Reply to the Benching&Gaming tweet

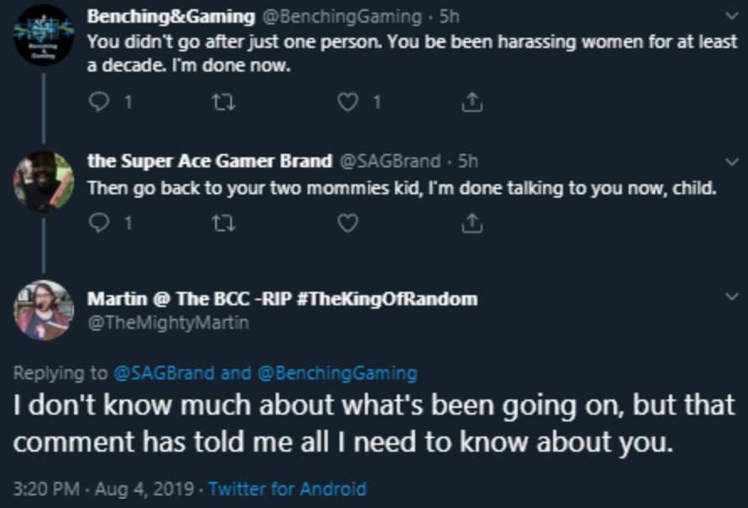click(x=98, y=103)
